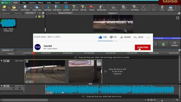Expand the Save Project dropdown arrow
Image resolution: width=181 pixels, height=102 pixels.
coord(31,8)
